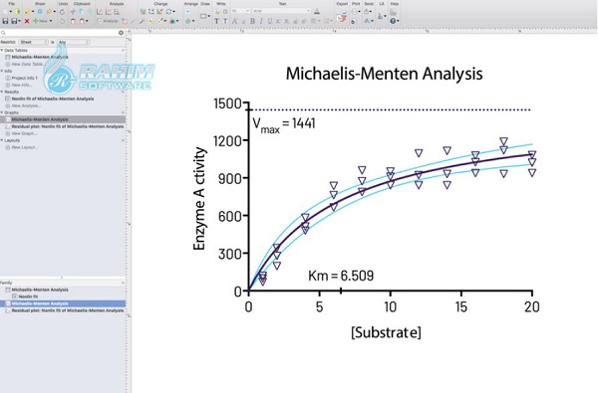Toggle Italic text formatting
The height and width of the screenshot is (393, 598).
[261, 21]
